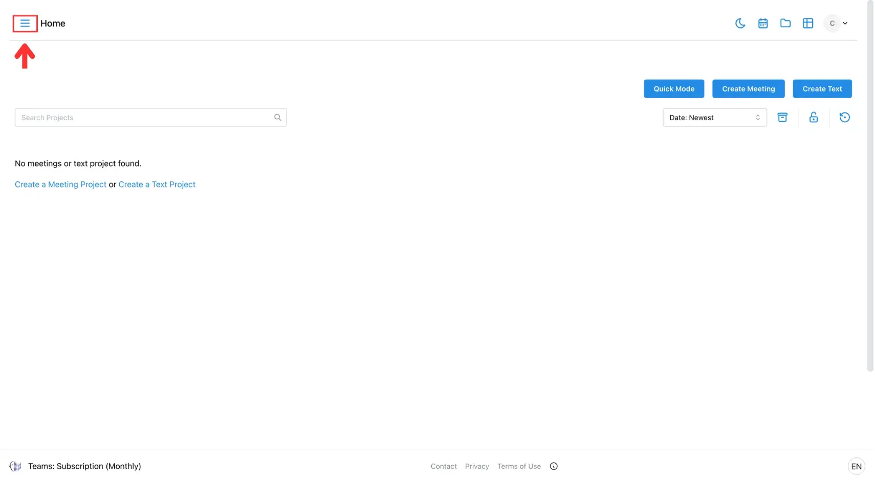The image size is (875, 483).
Task: Open the EN language selector
Action: (856, 466)
